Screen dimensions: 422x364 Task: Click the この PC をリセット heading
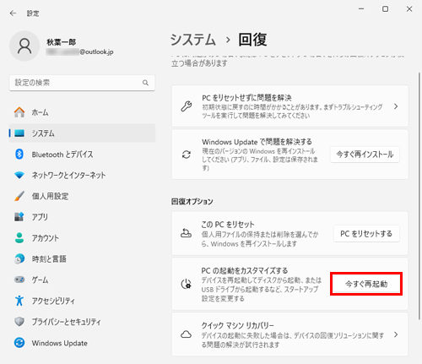pos(228,225)
